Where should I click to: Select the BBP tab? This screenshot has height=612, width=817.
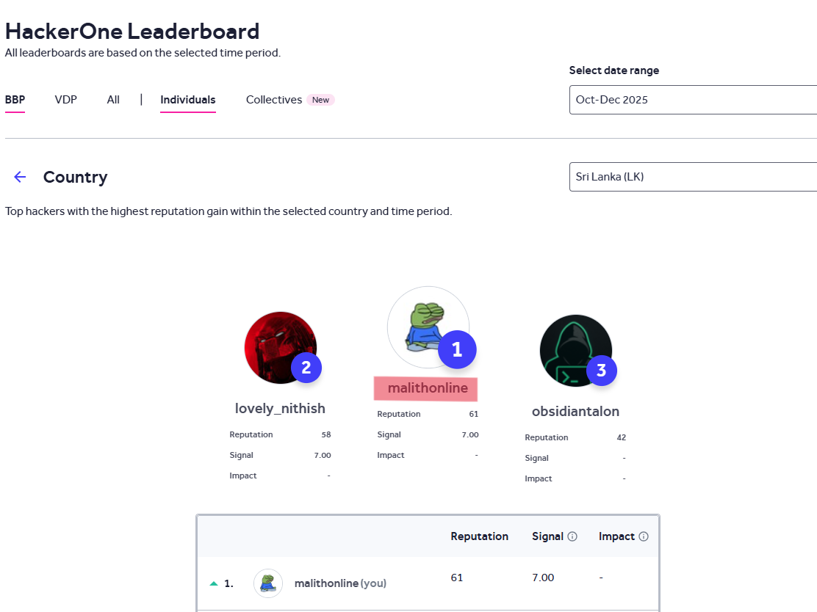click(x=15, y=99)
